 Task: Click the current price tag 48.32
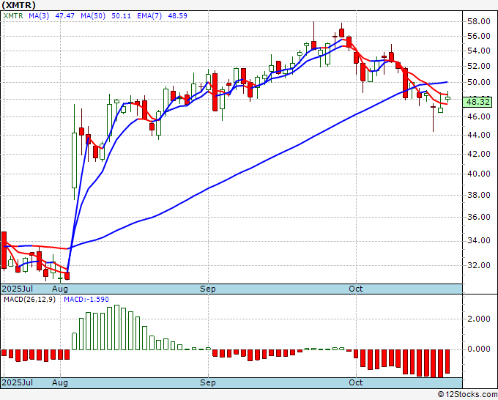478,103
